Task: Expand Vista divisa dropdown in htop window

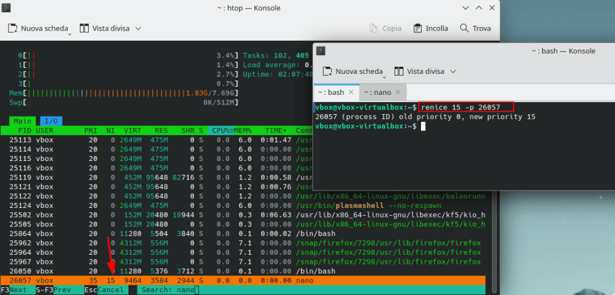Action: [139, 28]
